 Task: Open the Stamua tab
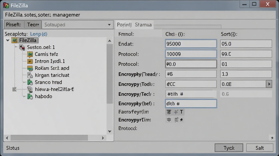pos(143,25)
